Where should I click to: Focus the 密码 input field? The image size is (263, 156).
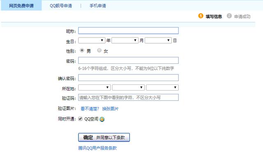(128, 60)
